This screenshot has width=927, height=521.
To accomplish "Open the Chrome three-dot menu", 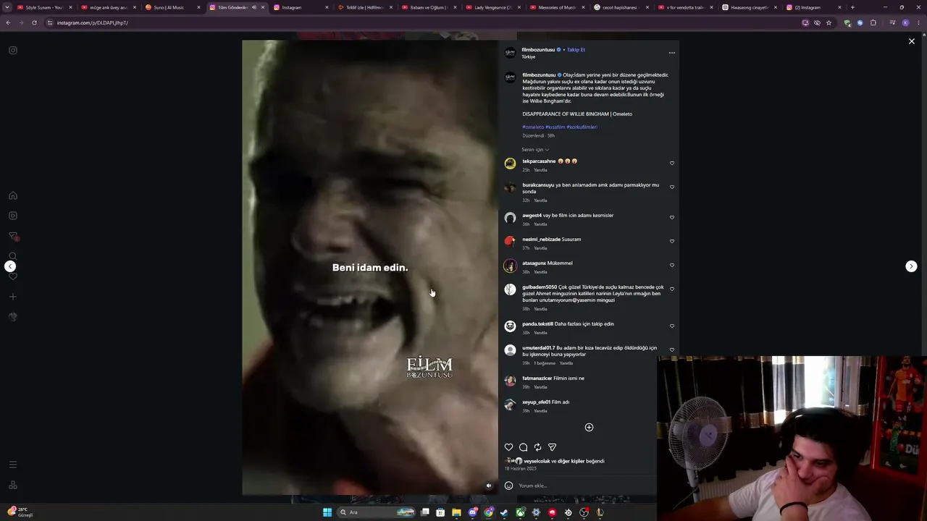I will point(918,22).
